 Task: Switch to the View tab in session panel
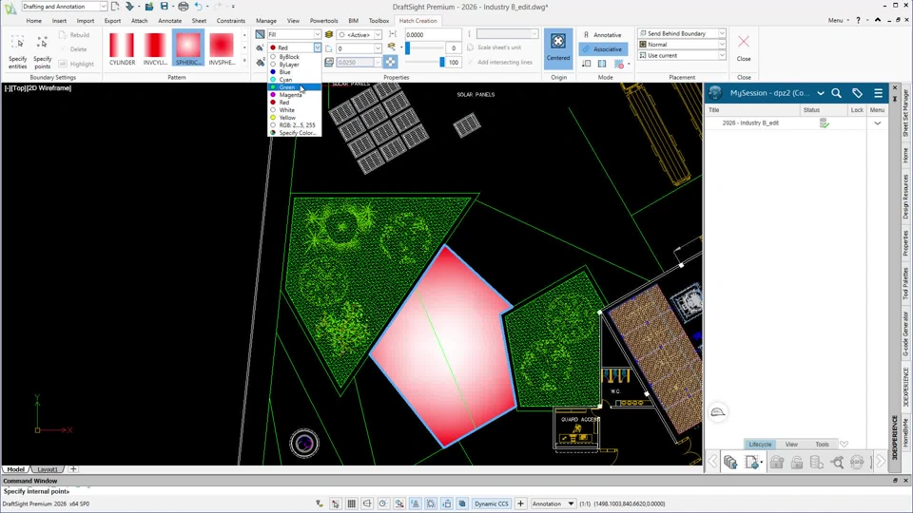pos(791,445)
